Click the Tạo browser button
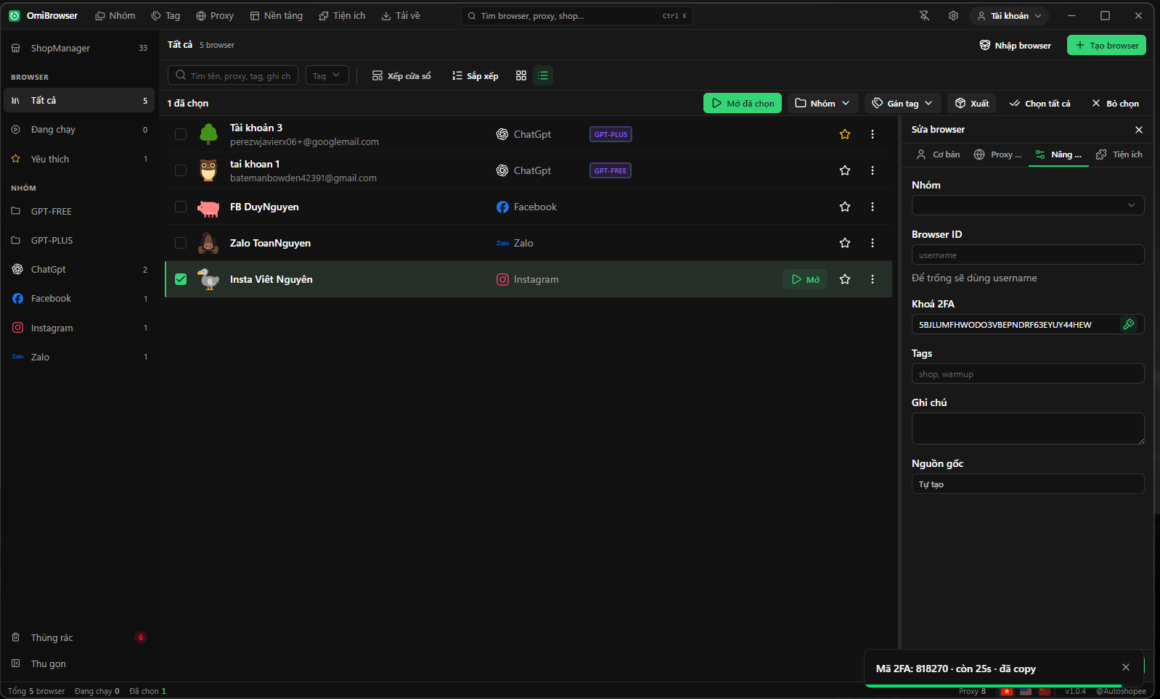 point(1106,45)
